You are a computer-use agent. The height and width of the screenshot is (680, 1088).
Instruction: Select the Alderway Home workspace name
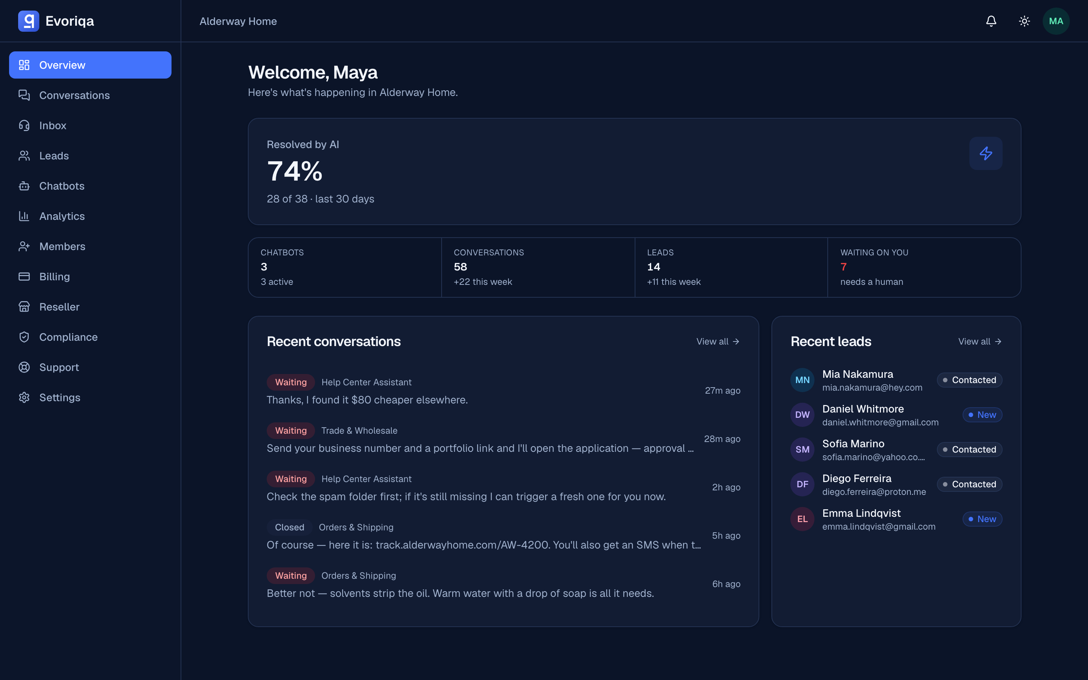pos(238,21)
